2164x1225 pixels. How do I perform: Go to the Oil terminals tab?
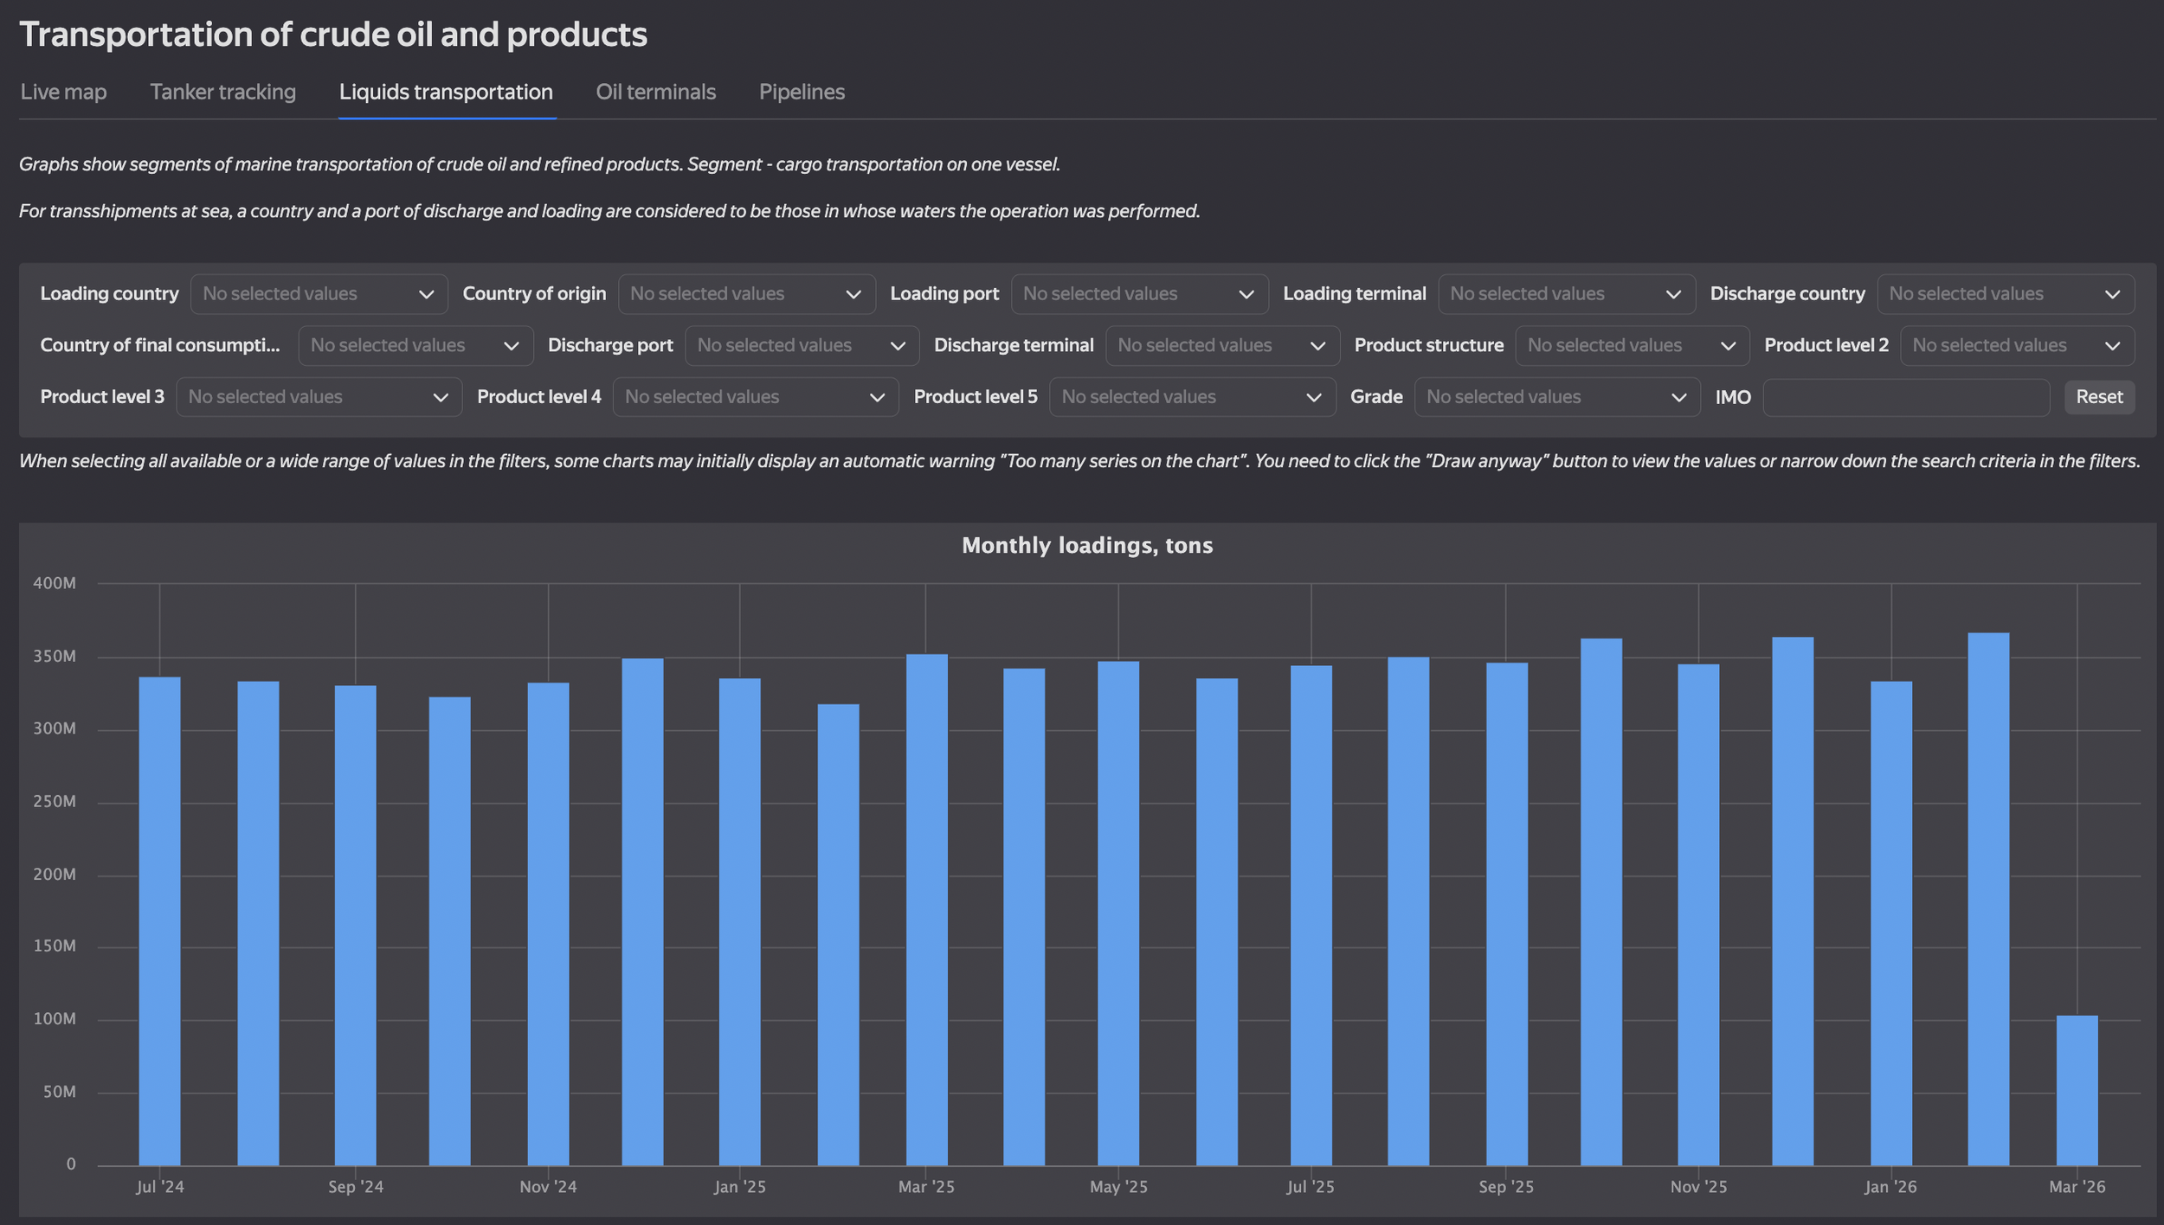click(655, 92)
